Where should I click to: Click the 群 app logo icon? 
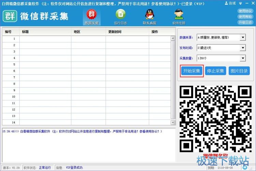10,16
